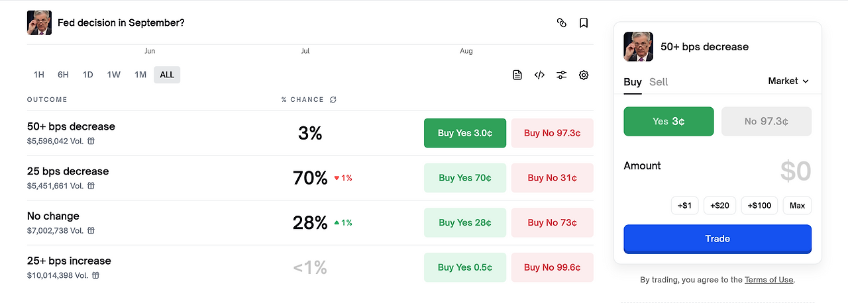Click gift icon beside No change volume
The height and width of the screenshot is (303, 848).
(x=91, y=230)
